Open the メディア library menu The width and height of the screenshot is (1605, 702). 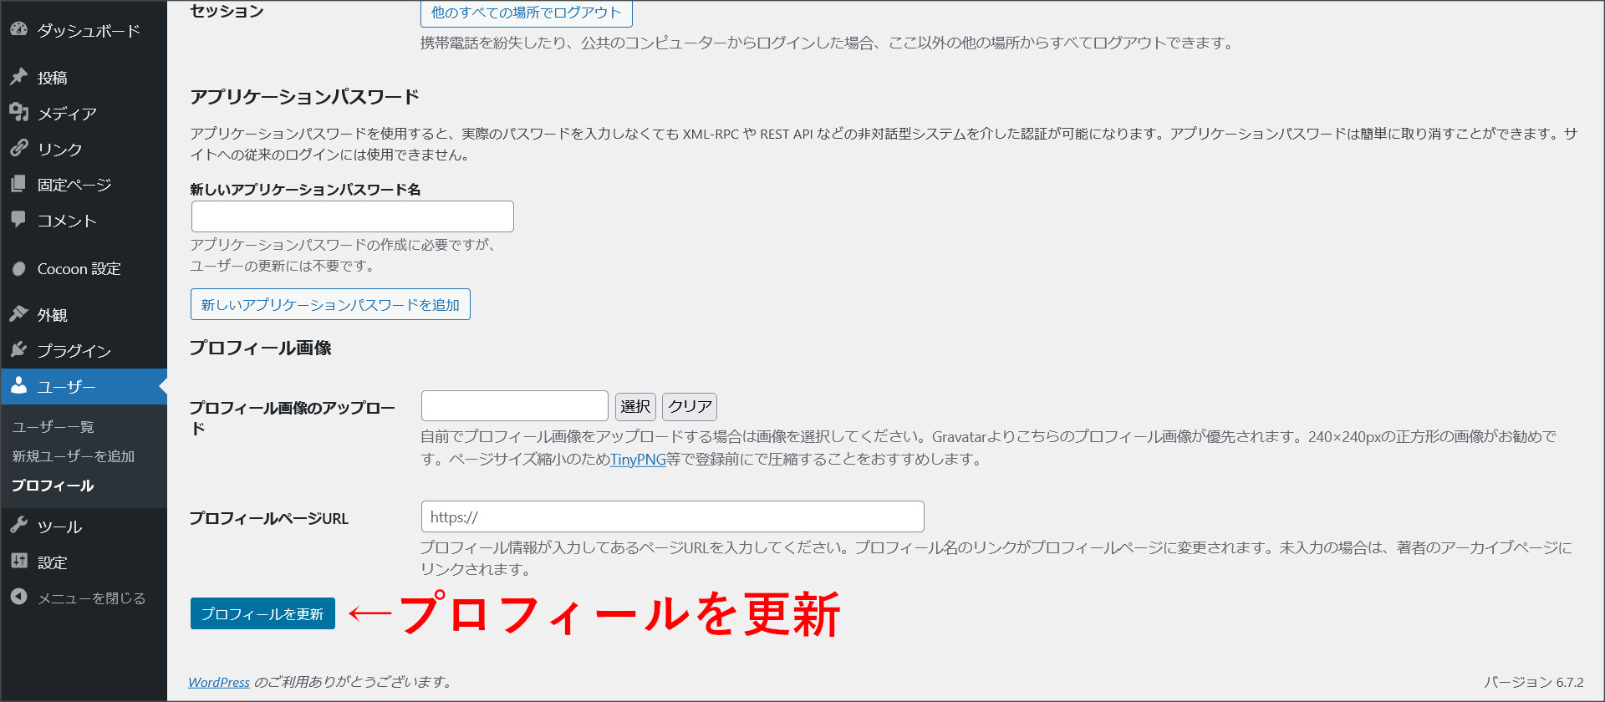pos(84,113)
